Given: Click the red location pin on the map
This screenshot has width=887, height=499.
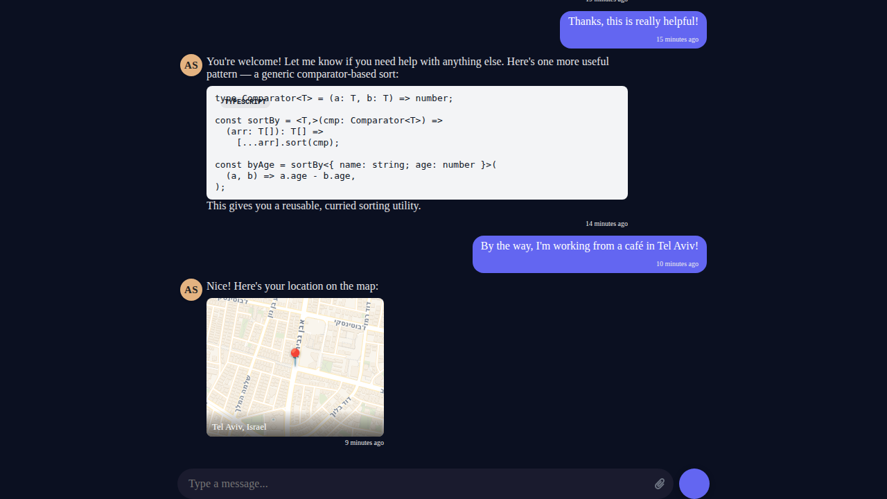Looking at the screenshot, I should [295, 353].
